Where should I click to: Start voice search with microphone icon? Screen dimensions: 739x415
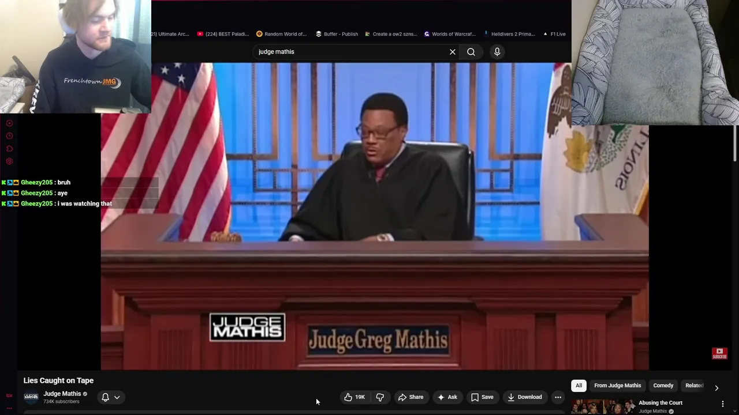[x=497, y=52]
